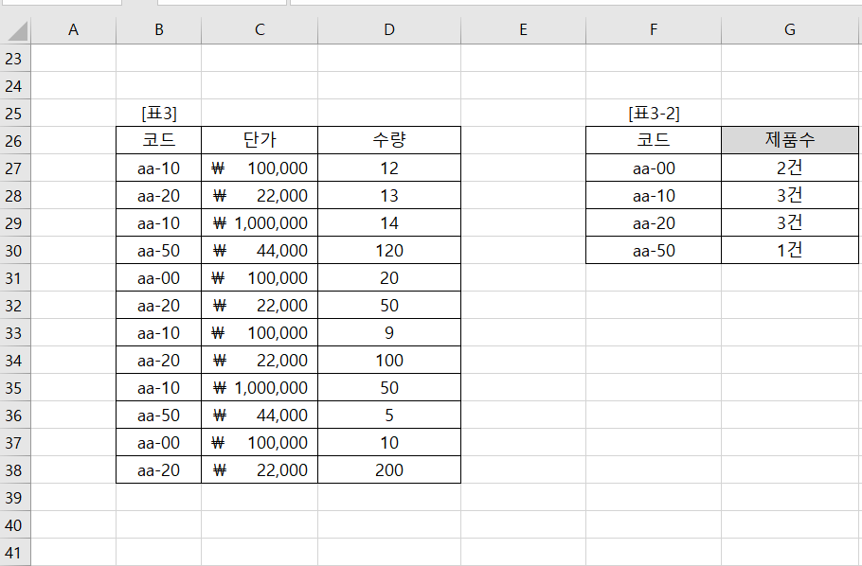Select cell aa-10 in row 27
This screenshot has width=862, height=566.
[x=159, y=168]
